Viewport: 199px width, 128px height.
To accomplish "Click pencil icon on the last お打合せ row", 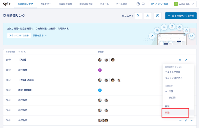I will coord(186,121).
